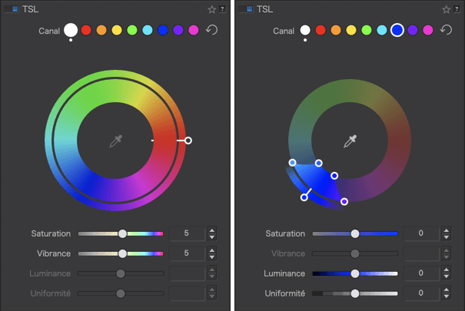Increase right Luminance value with stepper up arrow
This screenshot has height=311, width=465.
tap(447, 270)
